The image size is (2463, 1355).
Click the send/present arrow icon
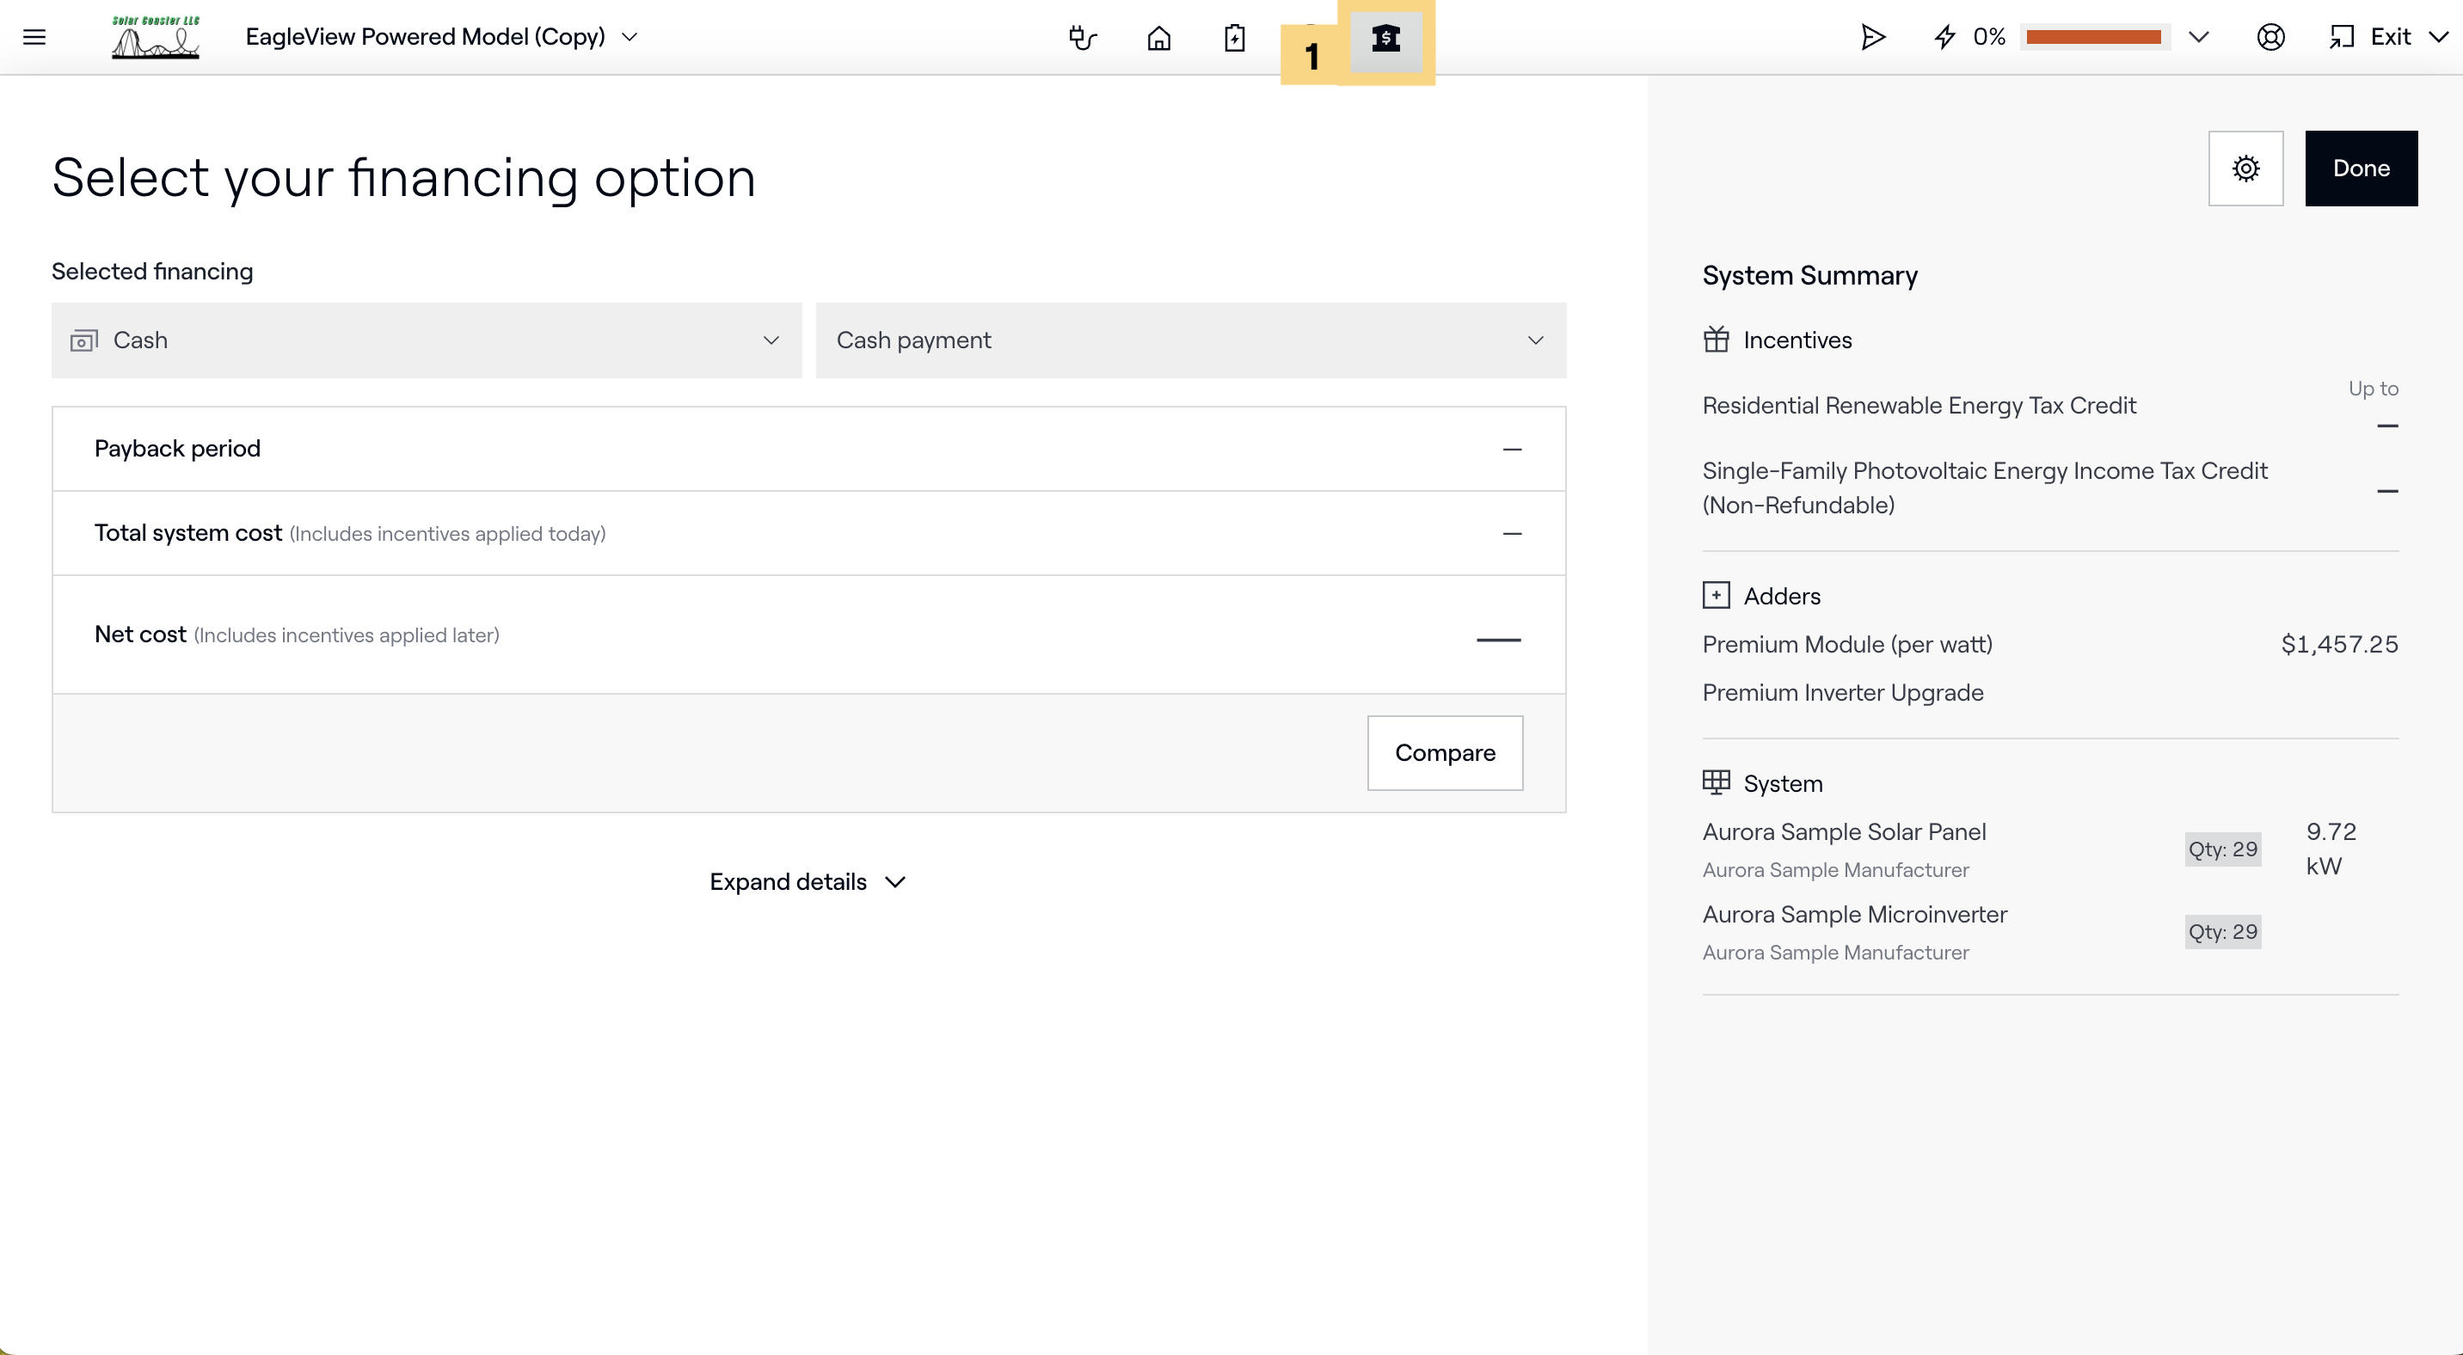point(1872,37)
